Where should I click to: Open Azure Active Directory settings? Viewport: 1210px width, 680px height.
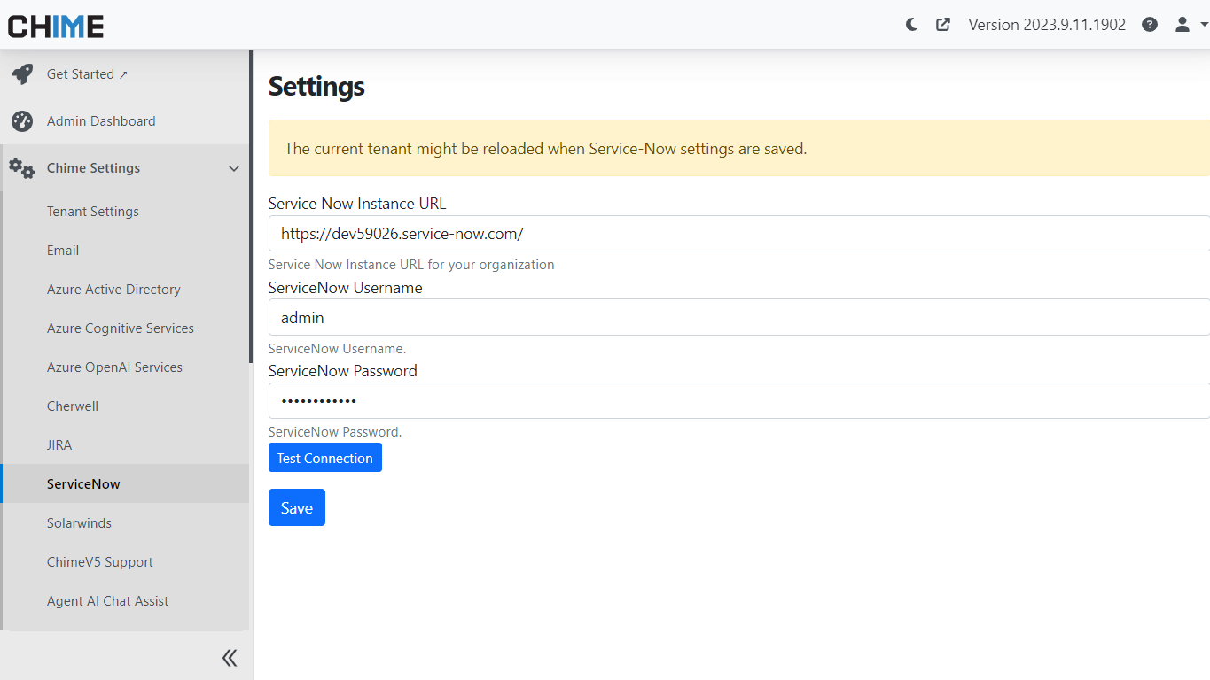pos(113,290)
